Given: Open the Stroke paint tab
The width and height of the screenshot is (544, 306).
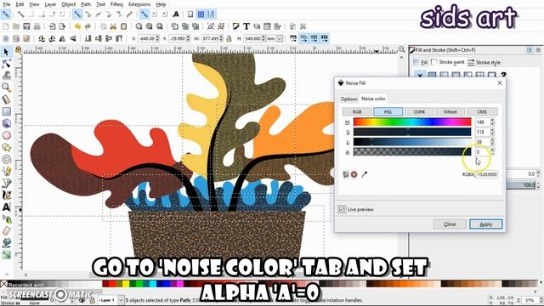Looking at the screenshot, I should pos(448,62).
